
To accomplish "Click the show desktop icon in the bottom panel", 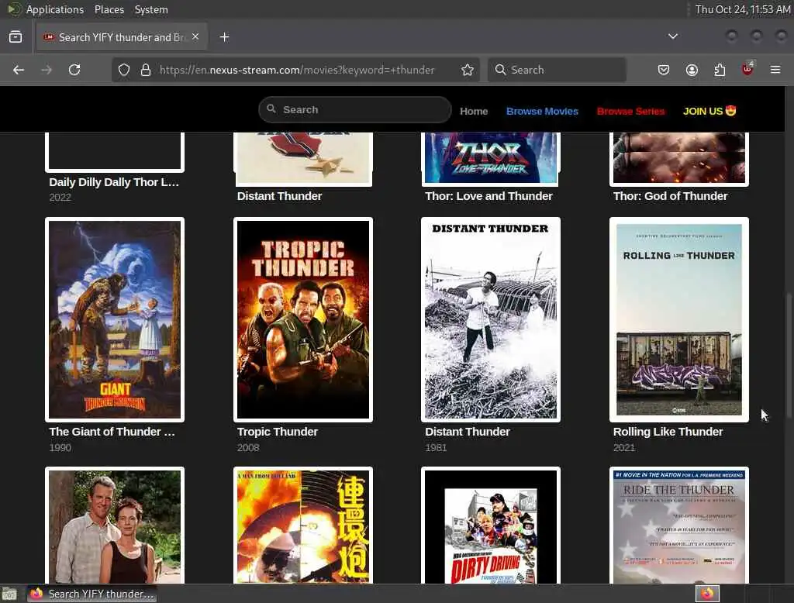I will pos(9,594).
